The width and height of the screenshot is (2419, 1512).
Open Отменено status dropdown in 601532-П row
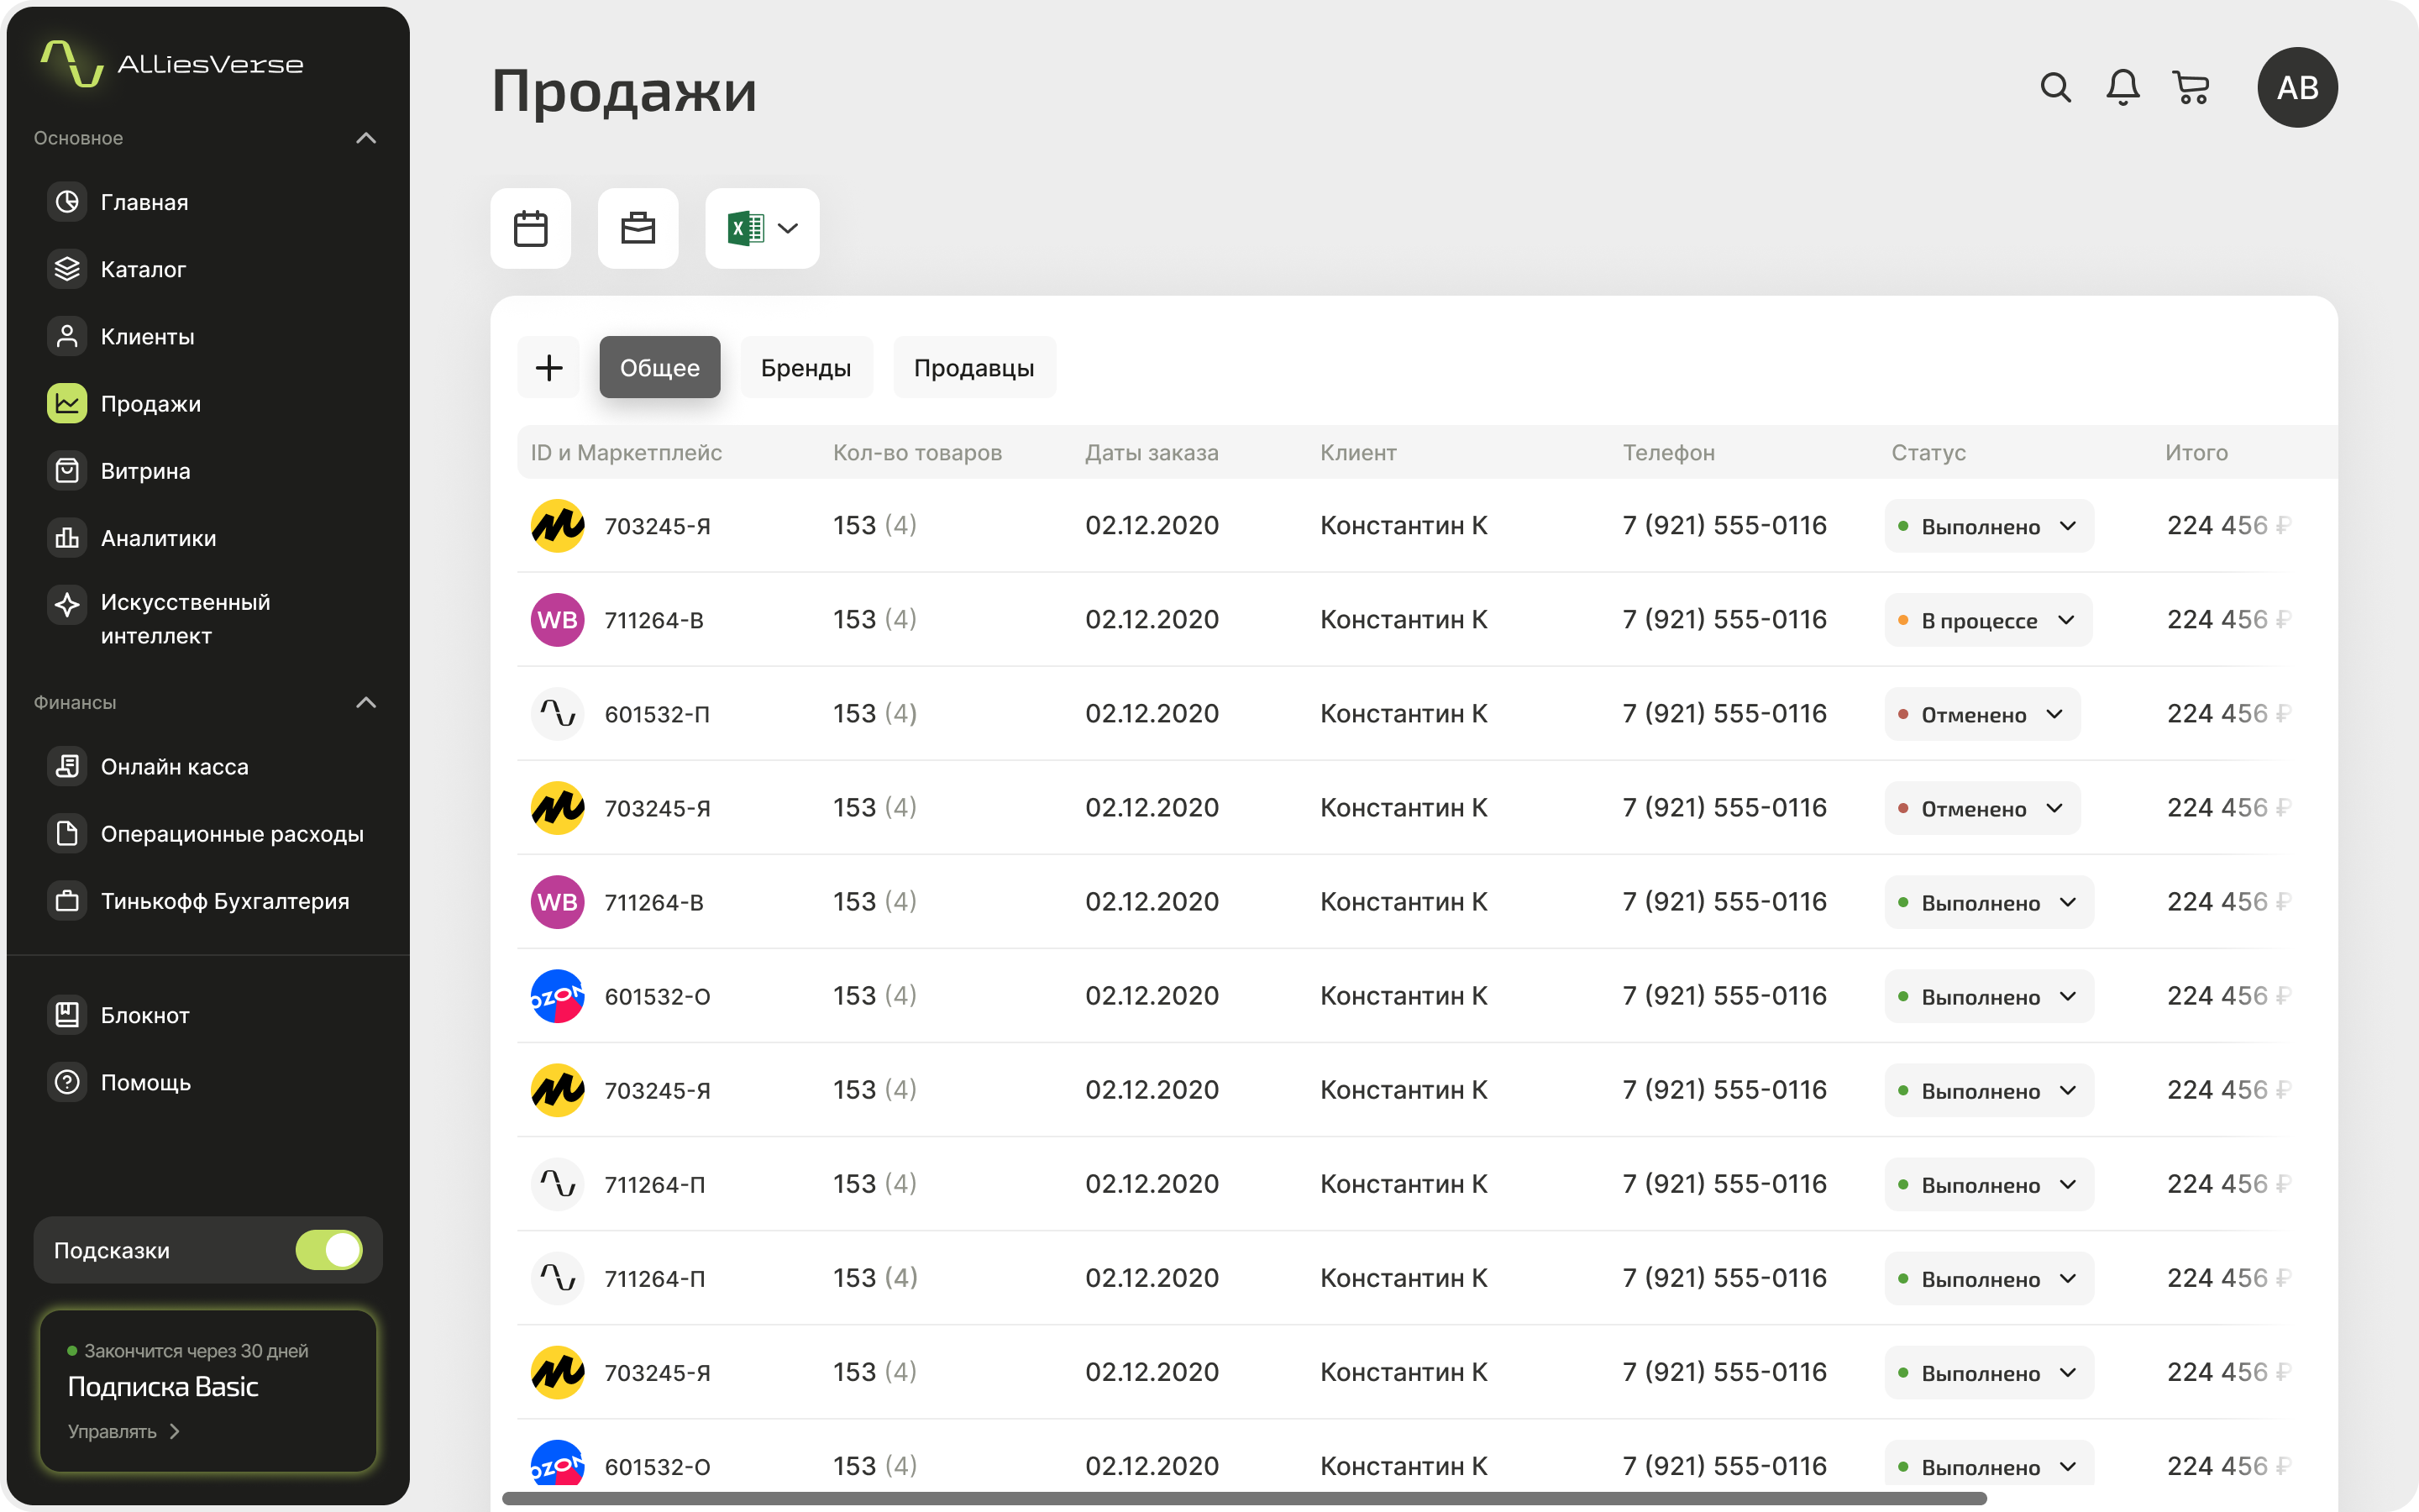click(1982, 714)
